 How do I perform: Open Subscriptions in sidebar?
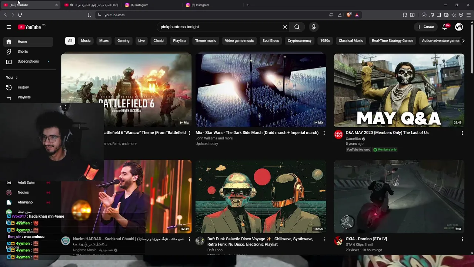[28, 61]
